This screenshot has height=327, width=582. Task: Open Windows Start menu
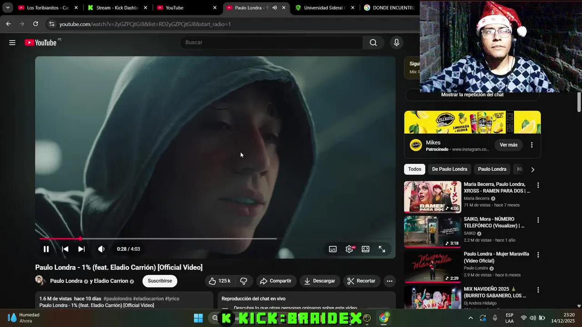tap(198, 318)
